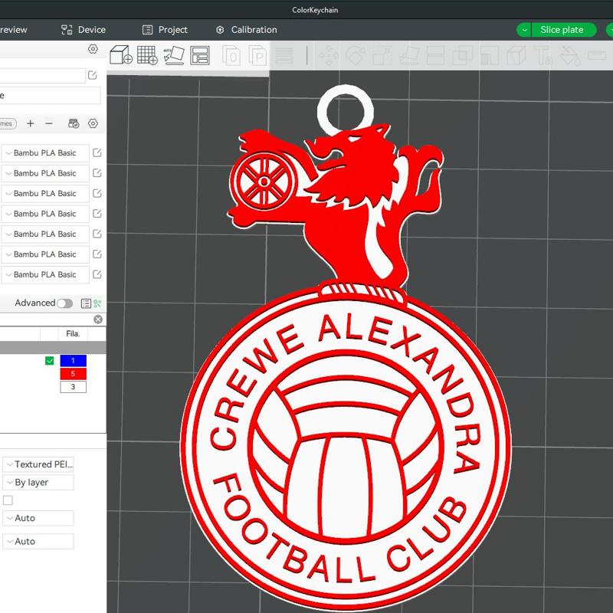The height and width of the screenshot is (613, 613).
Task: Edit preset of sixth Bambu PLA Basic
Action: [97, 254]
